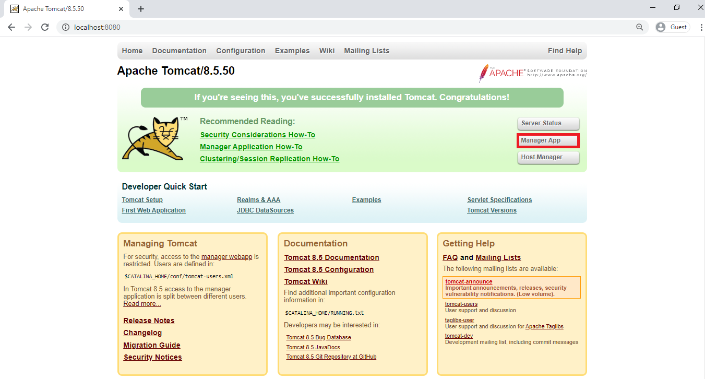Viewport: 705px width, 379px height.
Task: Follow the manager webapp link
Action: coord(227,257)
